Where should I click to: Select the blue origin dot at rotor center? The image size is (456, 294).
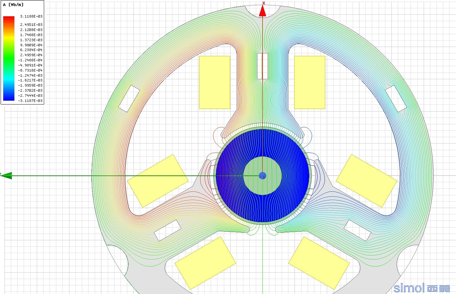[263, 175]
